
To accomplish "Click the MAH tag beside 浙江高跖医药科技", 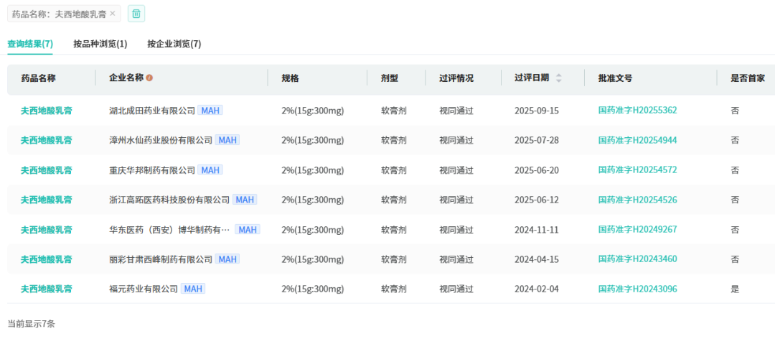I will click(x=245, y=200).
